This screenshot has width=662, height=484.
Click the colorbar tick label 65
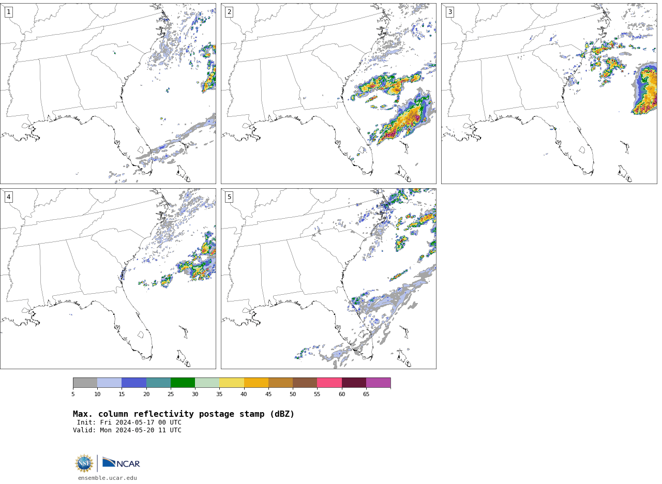[366, 394]
